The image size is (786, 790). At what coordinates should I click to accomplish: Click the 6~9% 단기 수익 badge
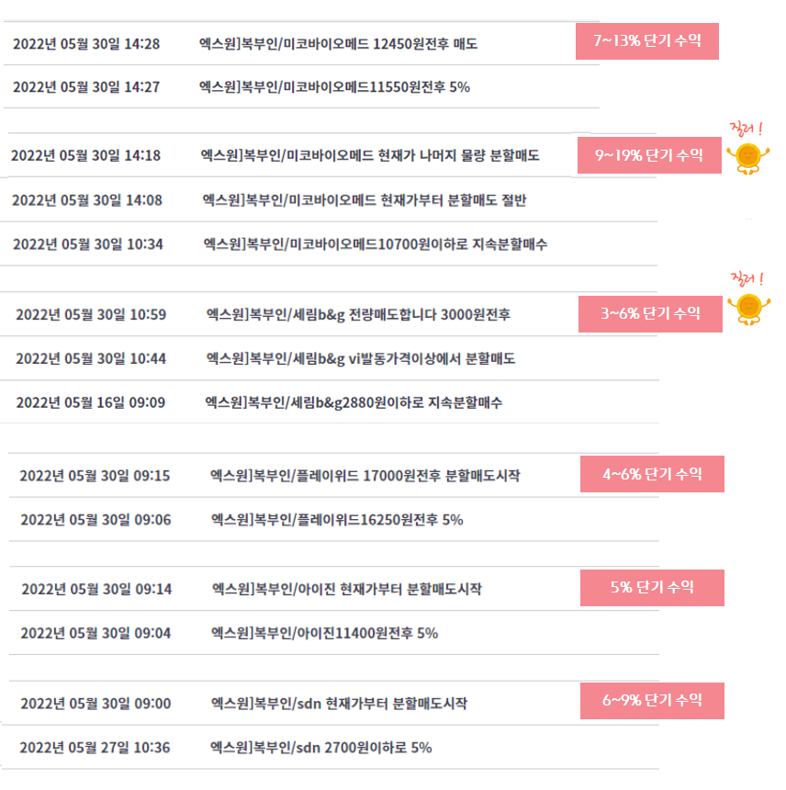click(652, 701)
